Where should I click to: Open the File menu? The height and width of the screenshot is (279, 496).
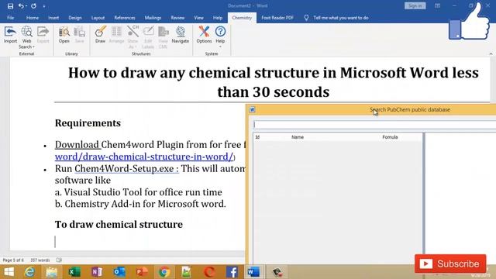click(x=10, y=18)
